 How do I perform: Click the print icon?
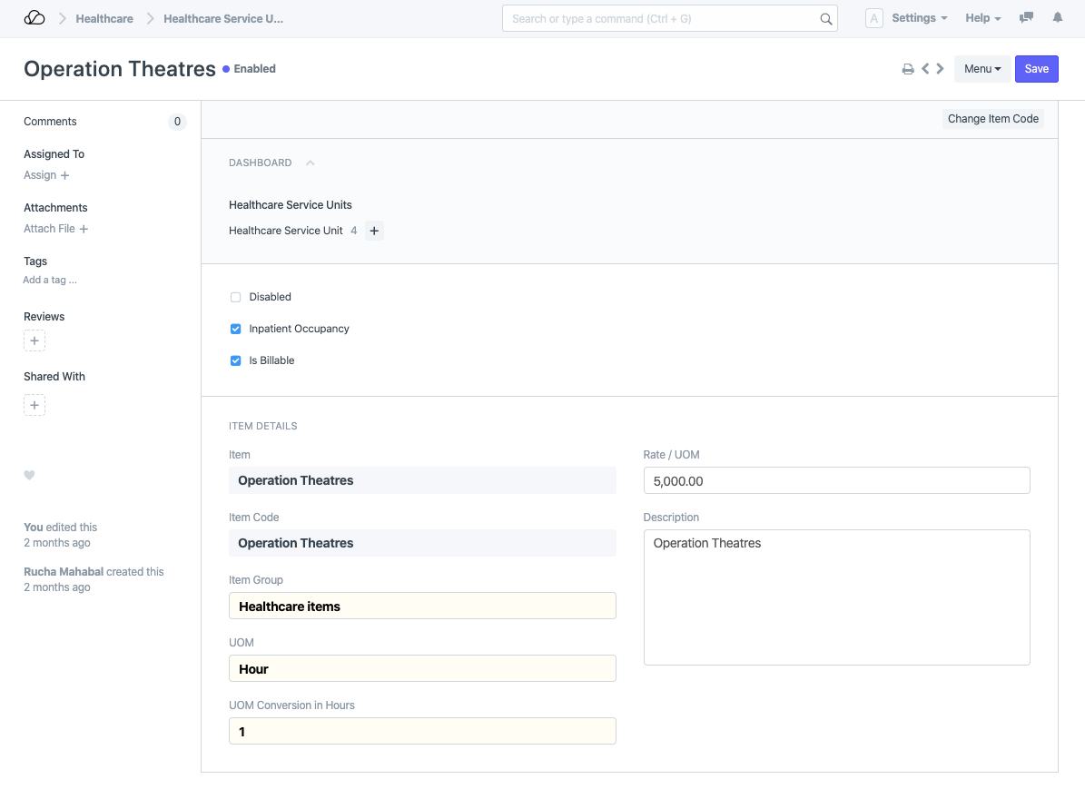907,69
